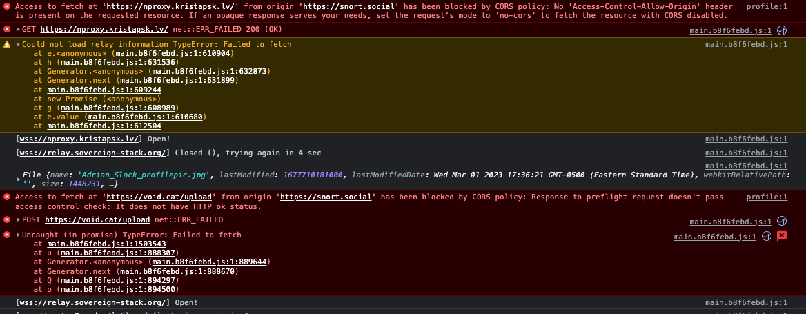The height and width of the screenshot is (314, 806).
Task: Open the main.b8f6febd.js:1 source link on the POST row
Action: (x=730, y=222)
